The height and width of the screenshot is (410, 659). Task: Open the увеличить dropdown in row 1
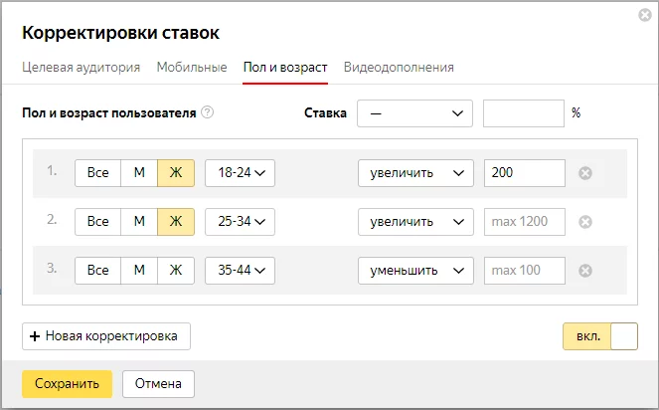(415, 173)
